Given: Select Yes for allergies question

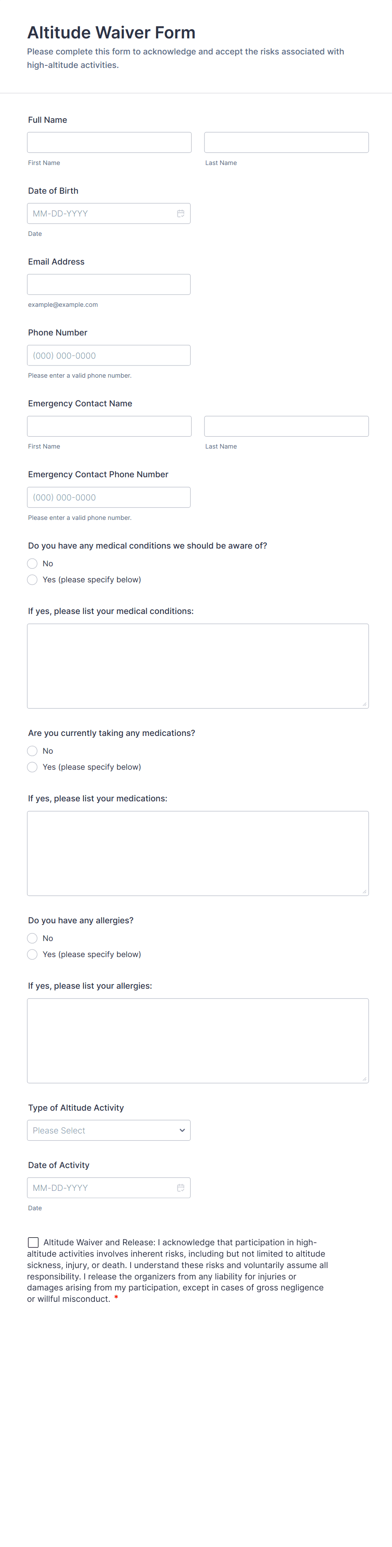Looking at the screenshot, I should (32, 954).
